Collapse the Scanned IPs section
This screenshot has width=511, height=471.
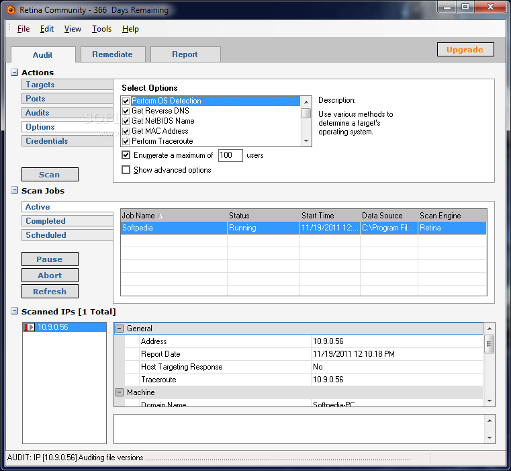coord(14,311)
